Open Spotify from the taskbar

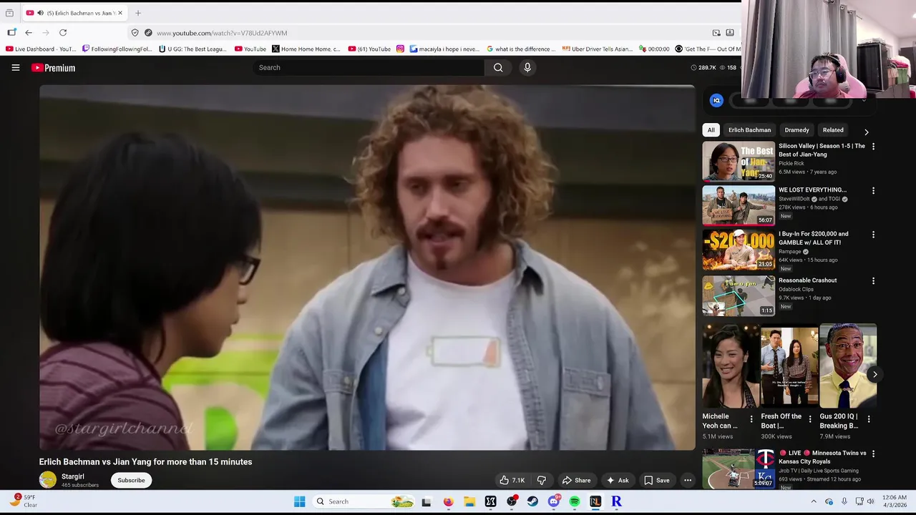(575, 501)
